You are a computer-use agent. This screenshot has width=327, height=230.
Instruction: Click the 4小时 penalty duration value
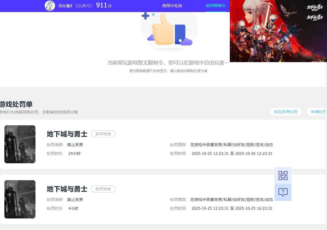click(x=74, y=208)
